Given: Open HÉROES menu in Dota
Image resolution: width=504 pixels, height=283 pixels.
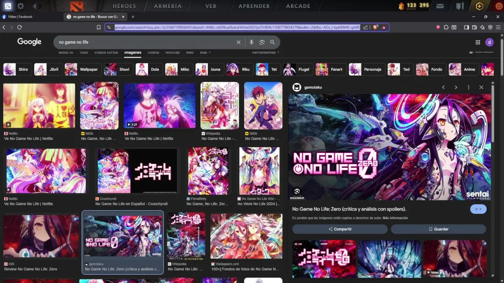Looking at the screenshot, I should click(x=124, y=6).
